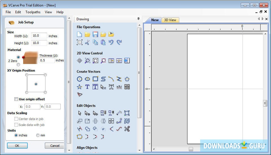Set XY origin to bottom-left corner
The height and width of the screenshot is (155, 271).
tap(27, 92)
